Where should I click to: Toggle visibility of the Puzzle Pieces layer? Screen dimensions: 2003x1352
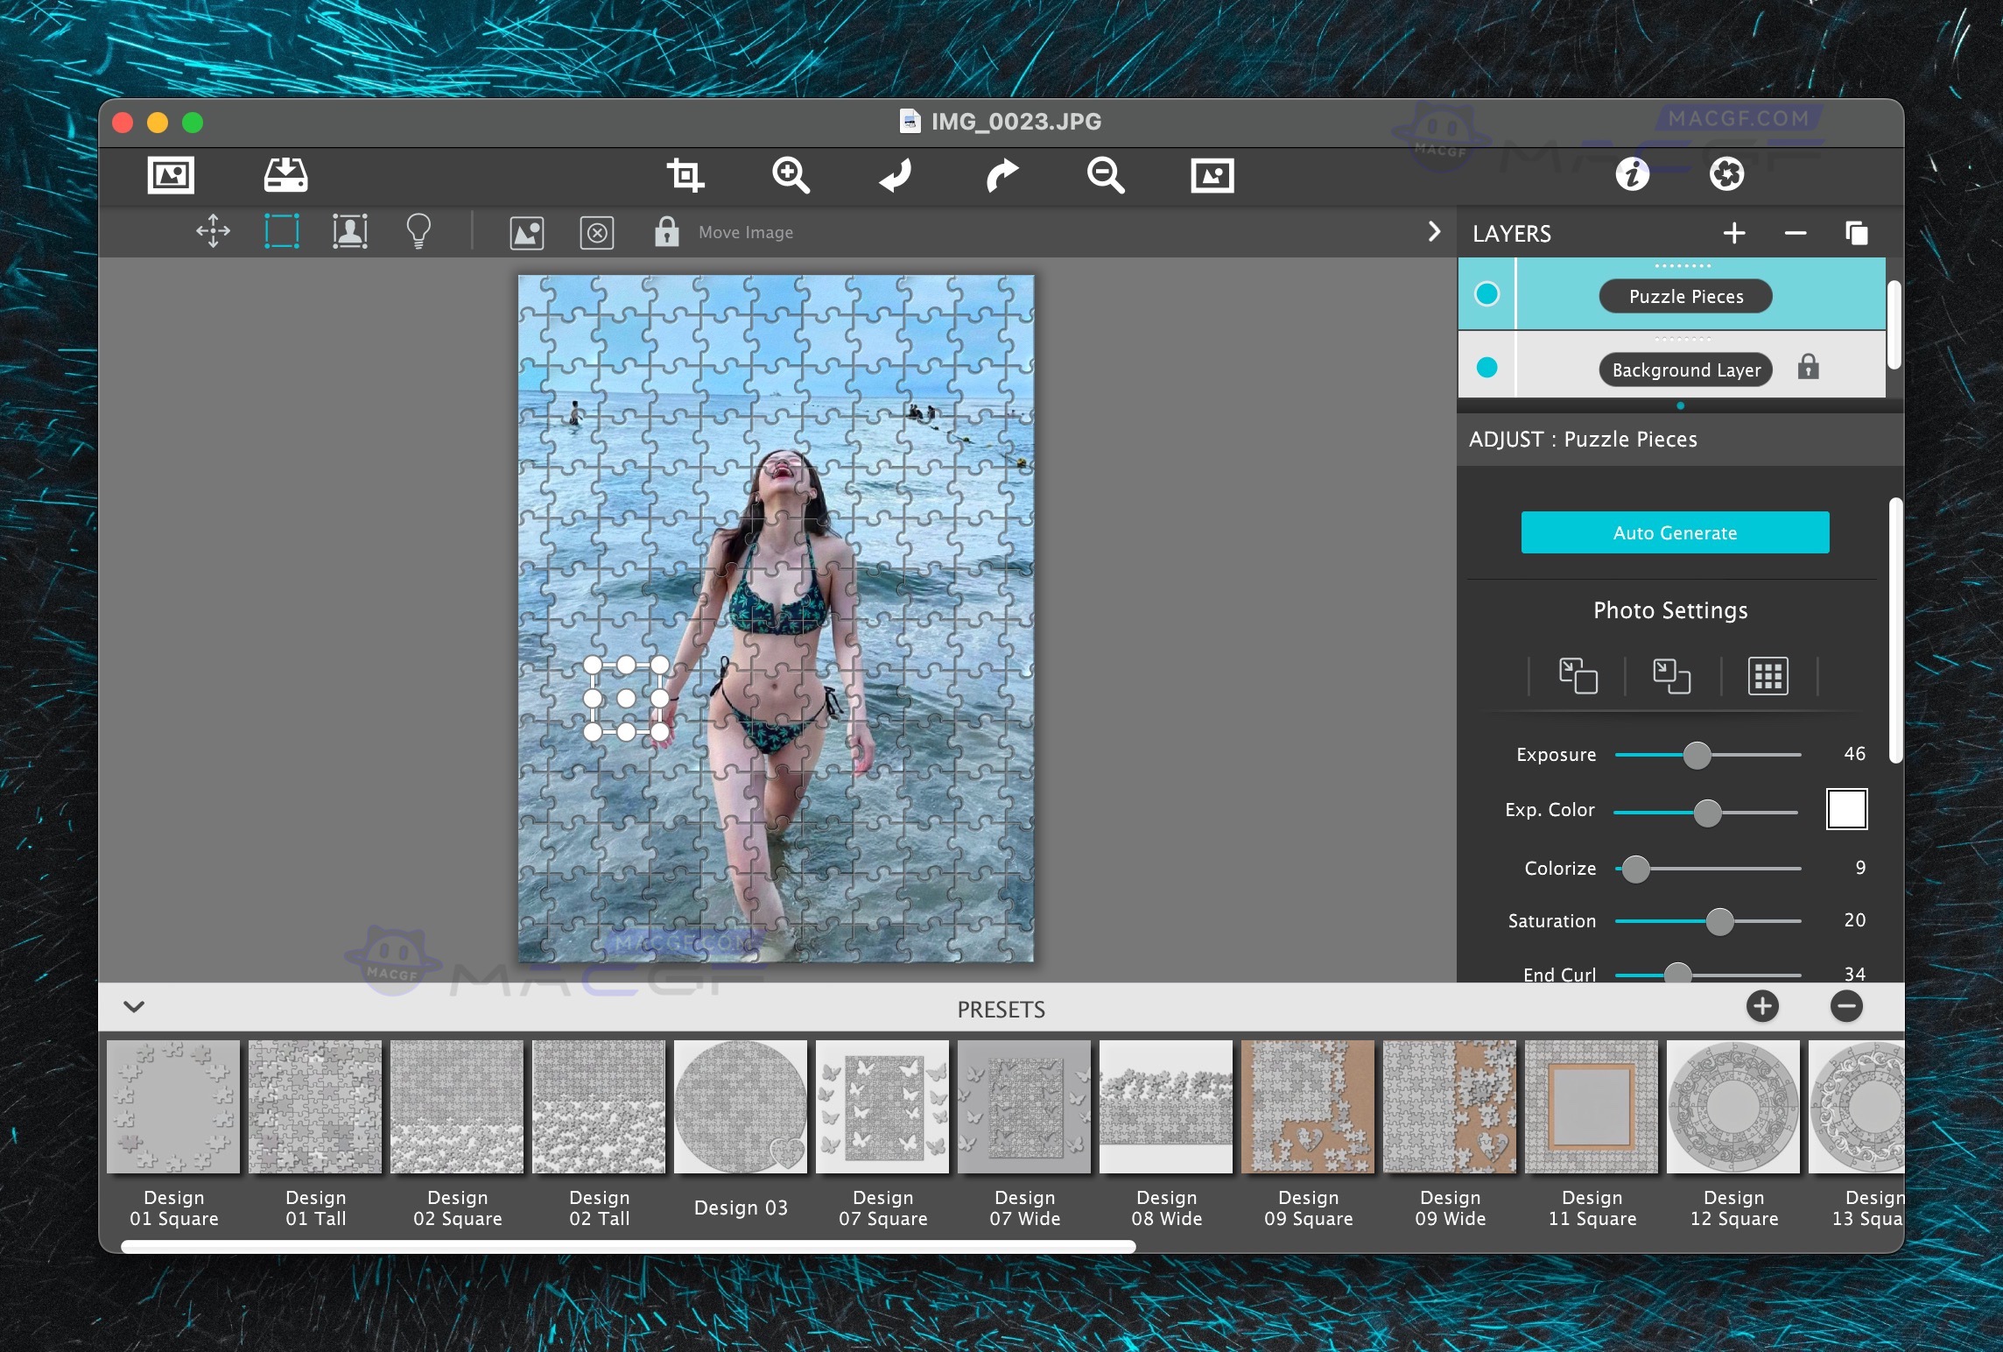[x=1486, y=294]
